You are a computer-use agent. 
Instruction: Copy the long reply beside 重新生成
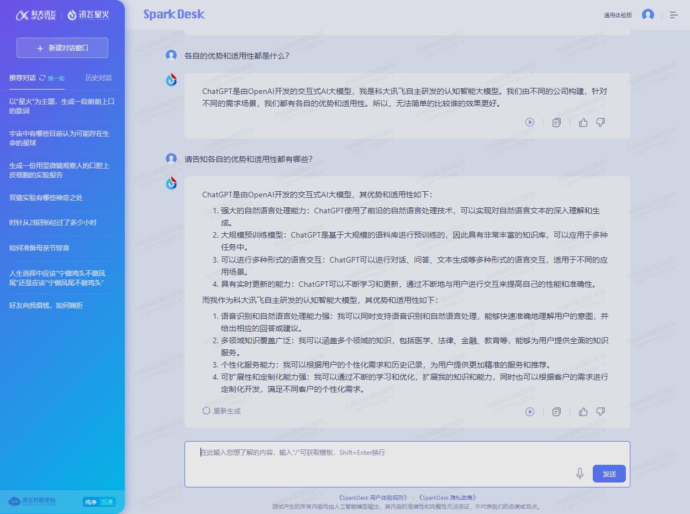pyautogui.click(x=556, y=412)
